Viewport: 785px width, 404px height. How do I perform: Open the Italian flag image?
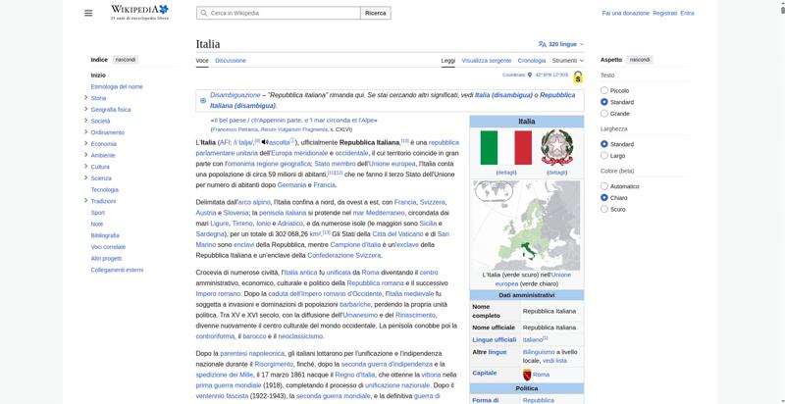(505, 147)
